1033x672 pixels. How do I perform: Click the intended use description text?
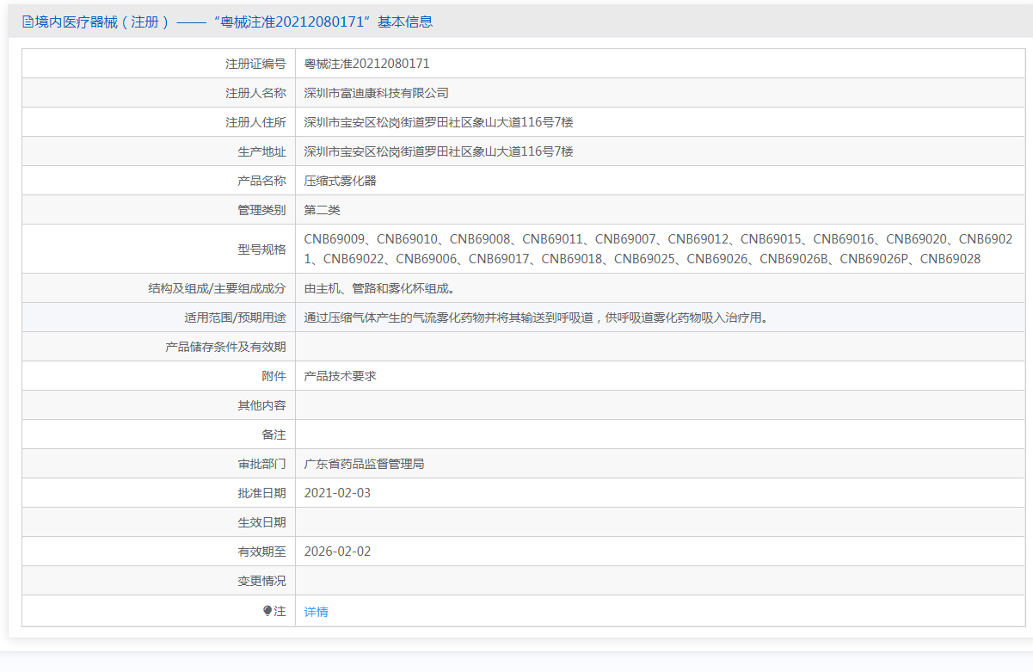[x=535, y=318]
